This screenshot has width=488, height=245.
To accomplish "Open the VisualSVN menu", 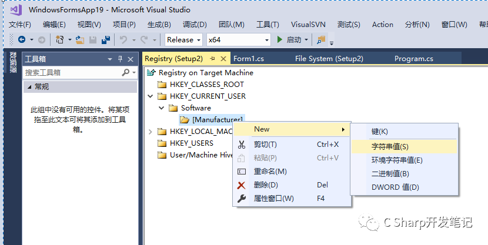I will [308, 25].
